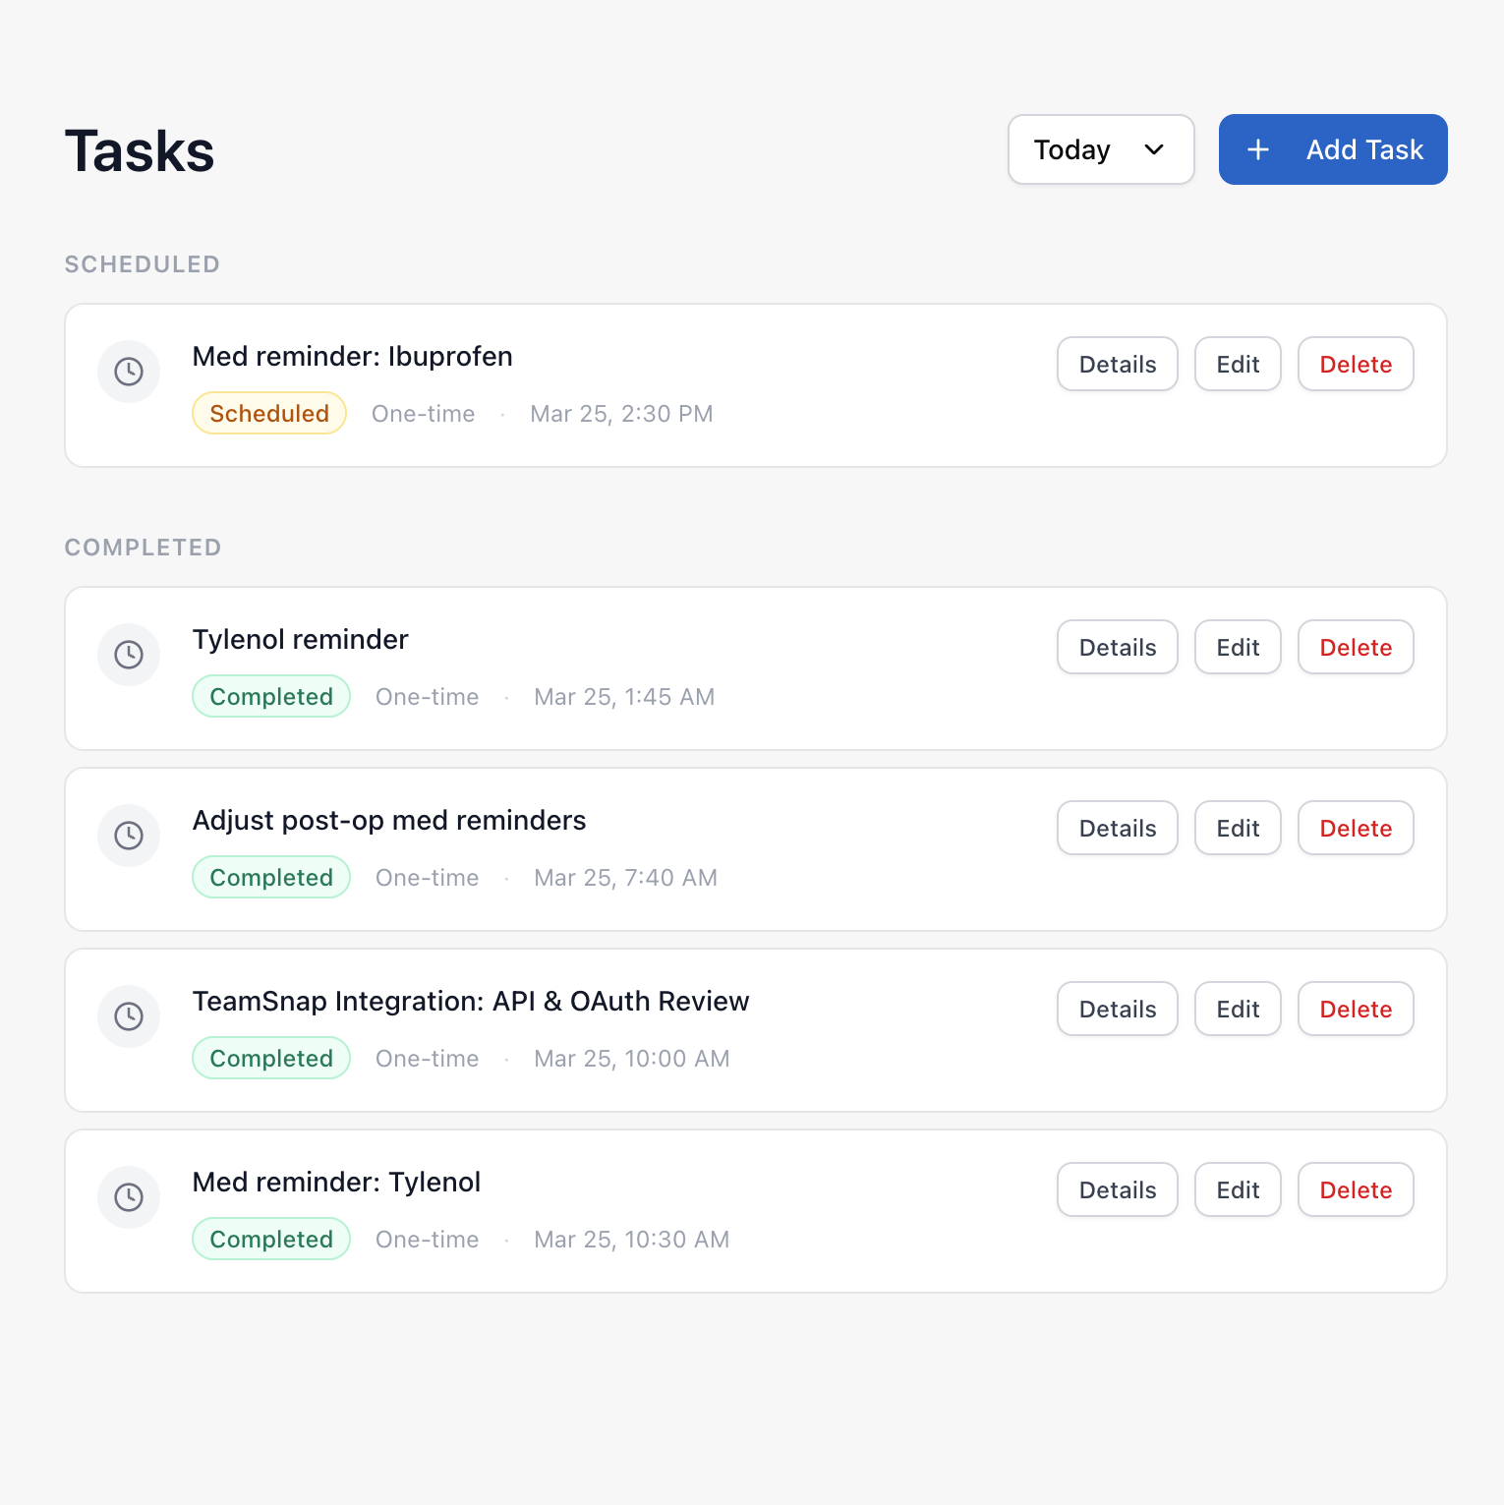Click the clock icon on Ibuprofen reminder
Screen dimensions: 1504x1505
[129, 372]
